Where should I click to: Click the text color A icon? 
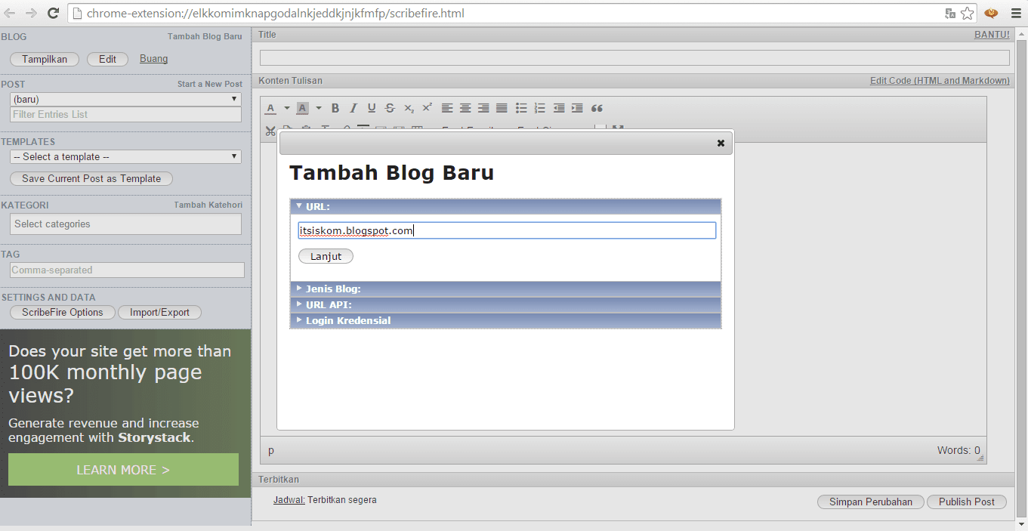point(270,108)
